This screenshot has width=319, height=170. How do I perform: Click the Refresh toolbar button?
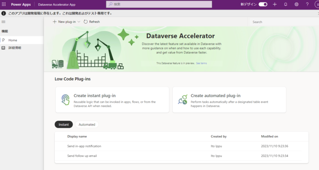pyautogui.click(x=92, y=22)
